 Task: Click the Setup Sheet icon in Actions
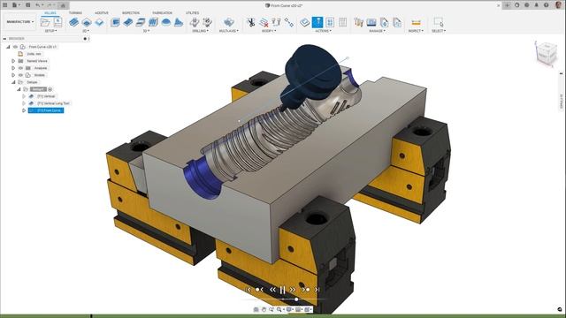342,22
